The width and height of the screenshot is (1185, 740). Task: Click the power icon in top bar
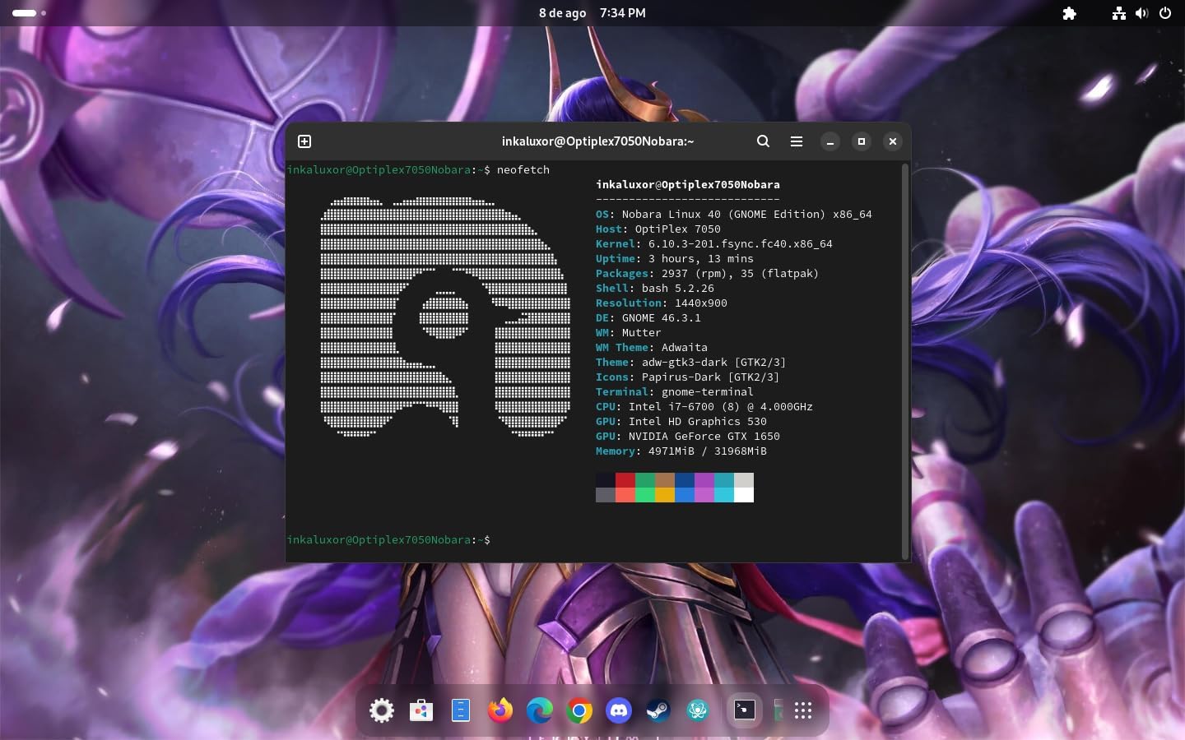click(x=1165, y=13)
